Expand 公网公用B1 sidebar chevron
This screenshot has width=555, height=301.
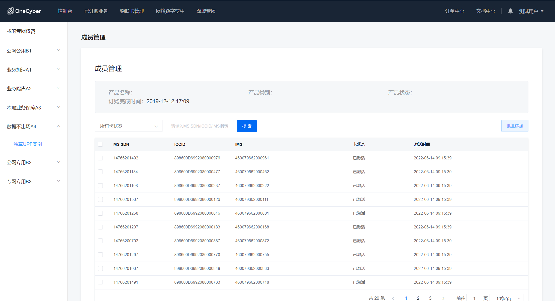(58, 50)
